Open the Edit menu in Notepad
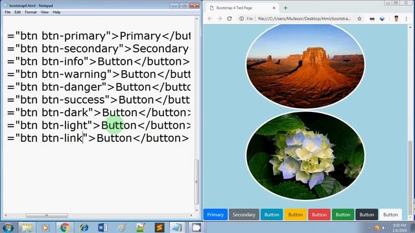 click(x=18, y=12)
